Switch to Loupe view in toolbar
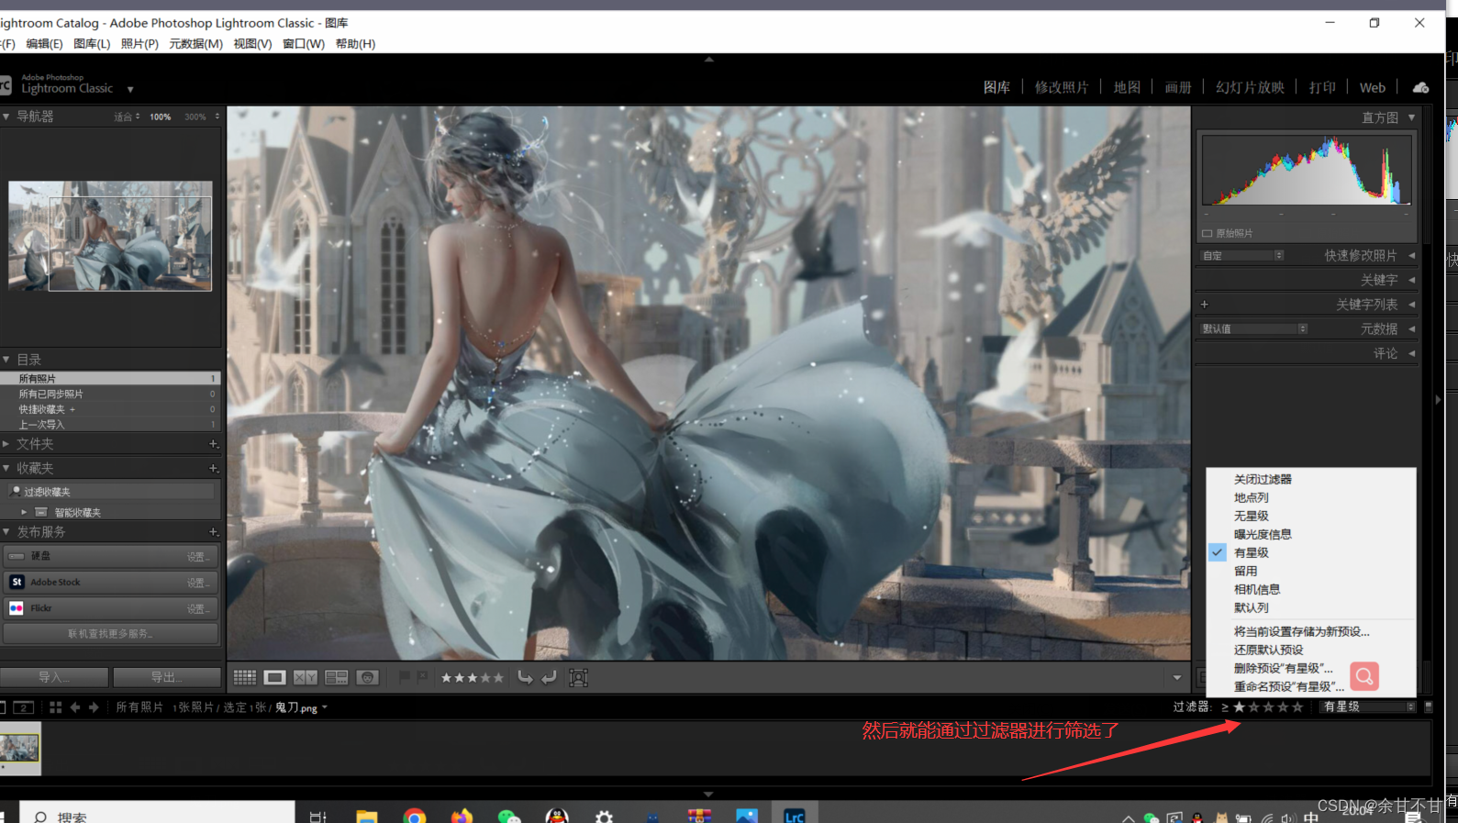 [274, 678]
